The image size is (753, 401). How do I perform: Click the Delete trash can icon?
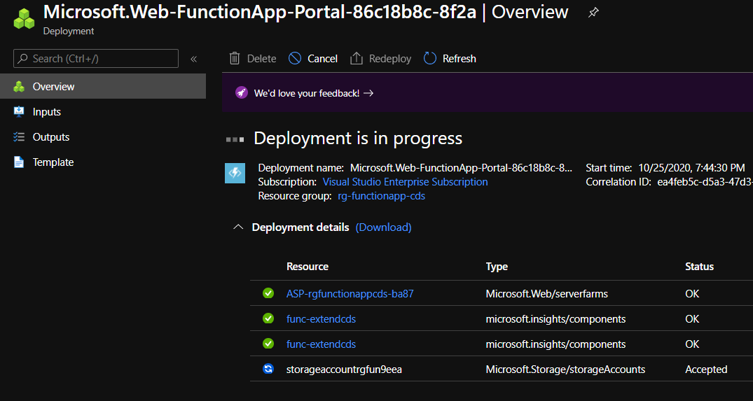(235, 59)
